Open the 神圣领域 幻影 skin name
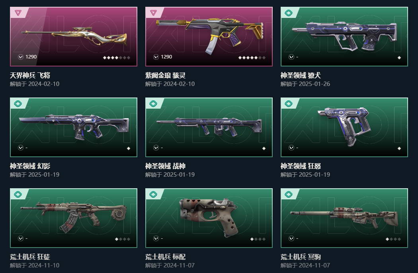This screenshot has width=418, height=273. coord(30,166)
